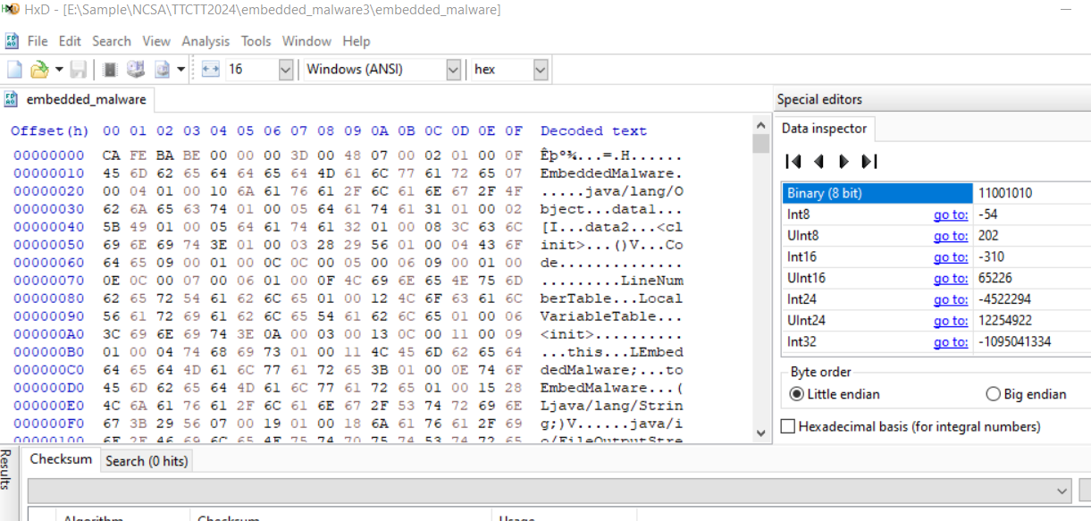Click the hex view vertical scrollbar thumb

(760, 144)
